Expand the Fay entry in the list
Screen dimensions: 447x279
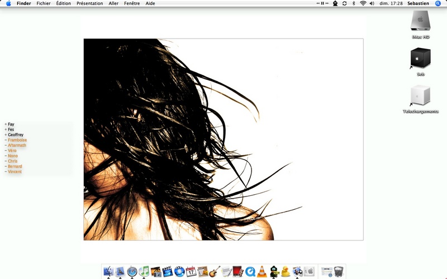pos(6,124)
